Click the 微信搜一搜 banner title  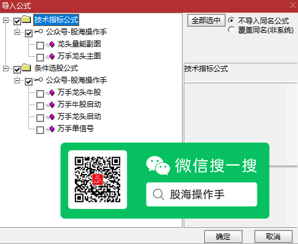216,165
